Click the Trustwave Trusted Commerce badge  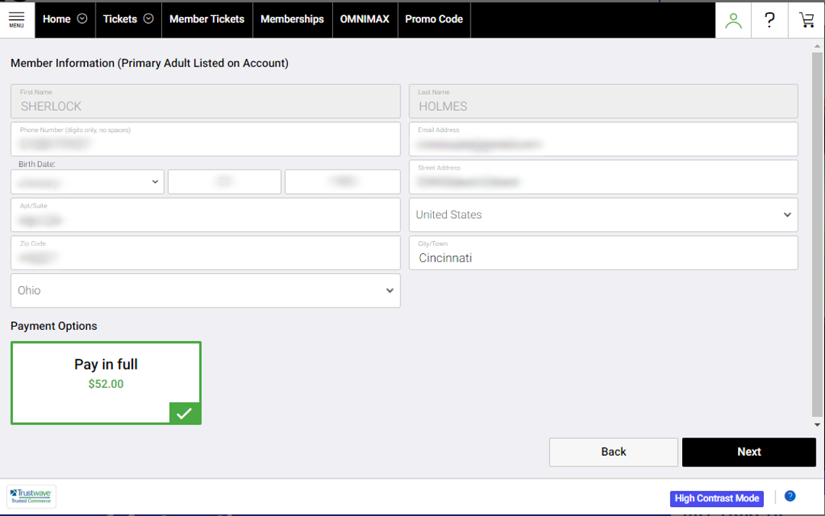[31, 496]
